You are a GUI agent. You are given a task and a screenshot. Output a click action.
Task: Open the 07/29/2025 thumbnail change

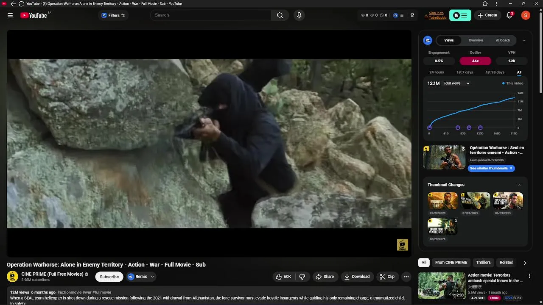click(x=442, y=201)
